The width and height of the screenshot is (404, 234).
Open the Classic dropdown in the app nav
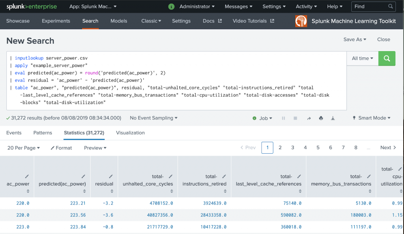click(x=151, y=21)
